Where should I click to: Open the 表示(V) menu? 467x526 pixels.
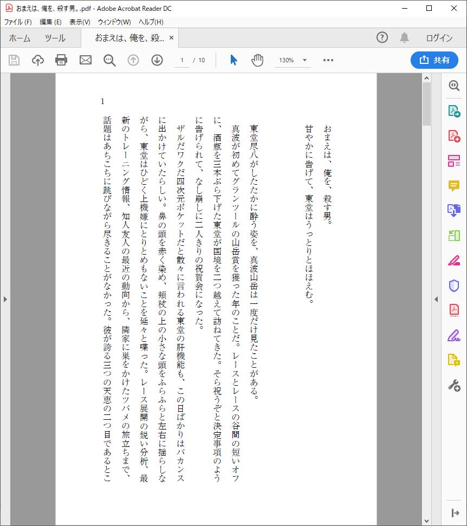(x=80, y=22)
